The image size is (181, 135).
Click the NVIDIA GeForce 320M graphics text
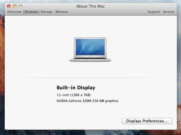click(88, 101)
